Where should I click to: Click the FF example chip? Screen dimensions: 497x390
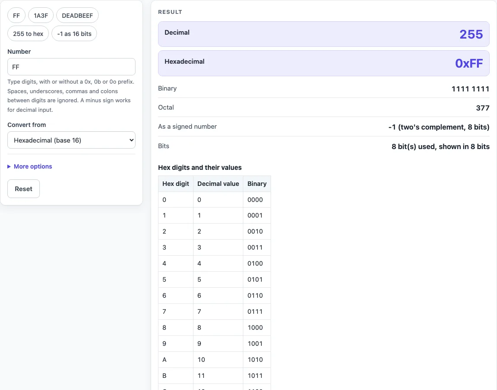[x=16, y=16]
